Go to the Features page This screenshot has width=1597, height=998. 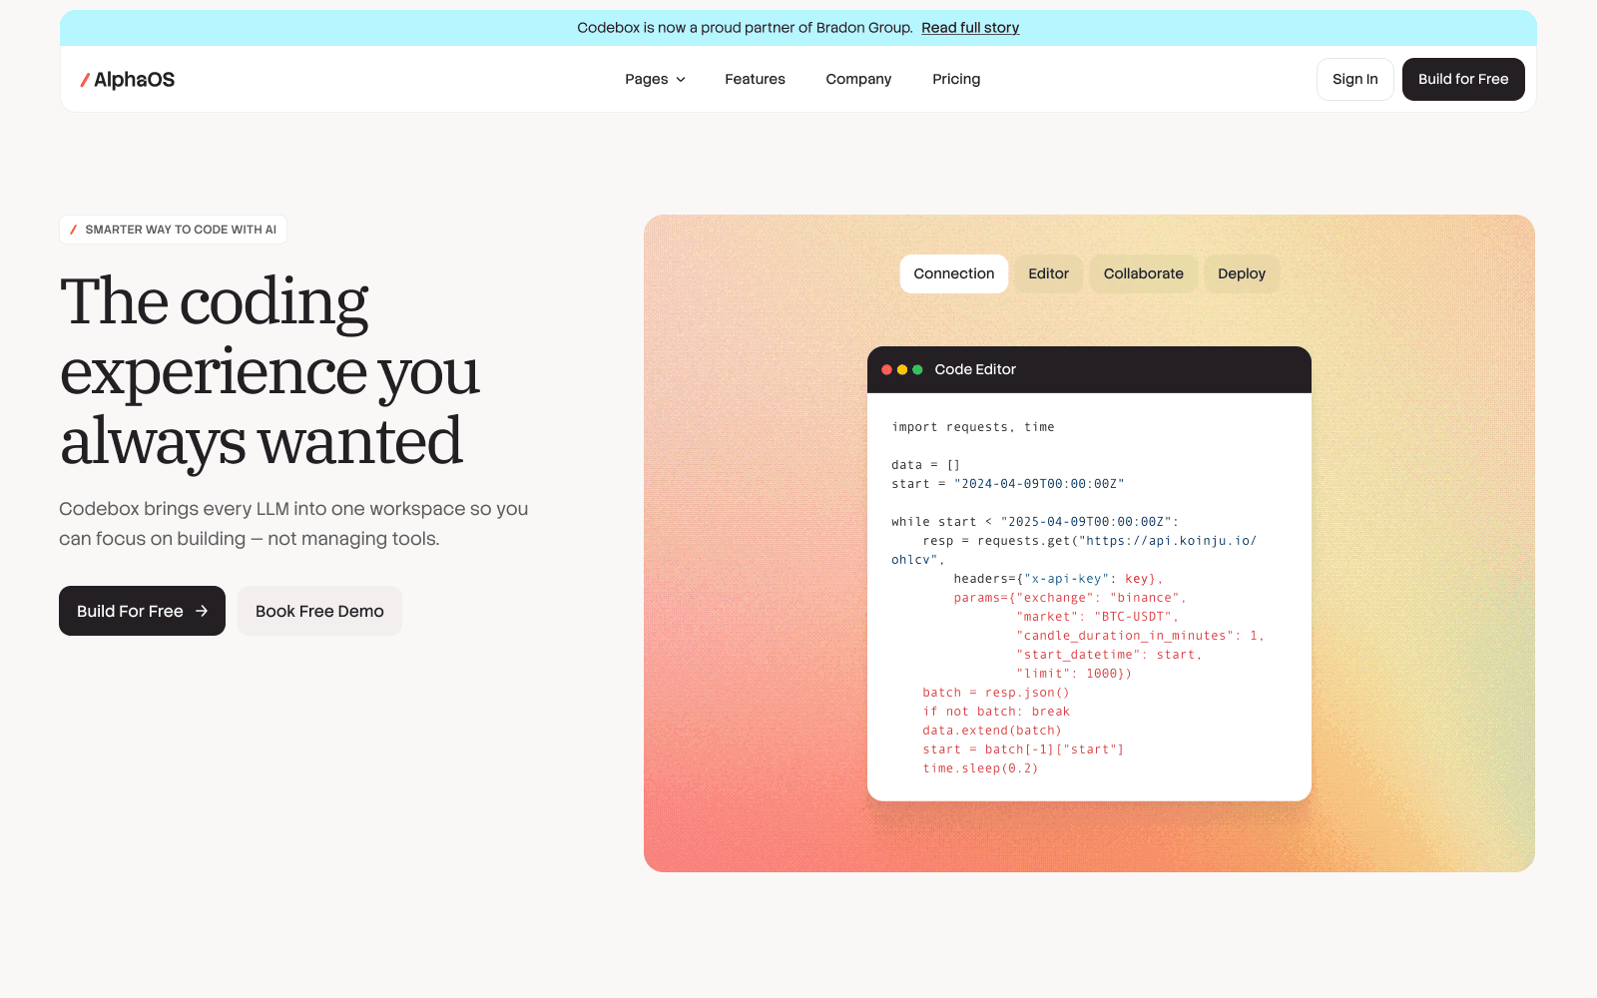pyautogui.click(x=755, y=80)
